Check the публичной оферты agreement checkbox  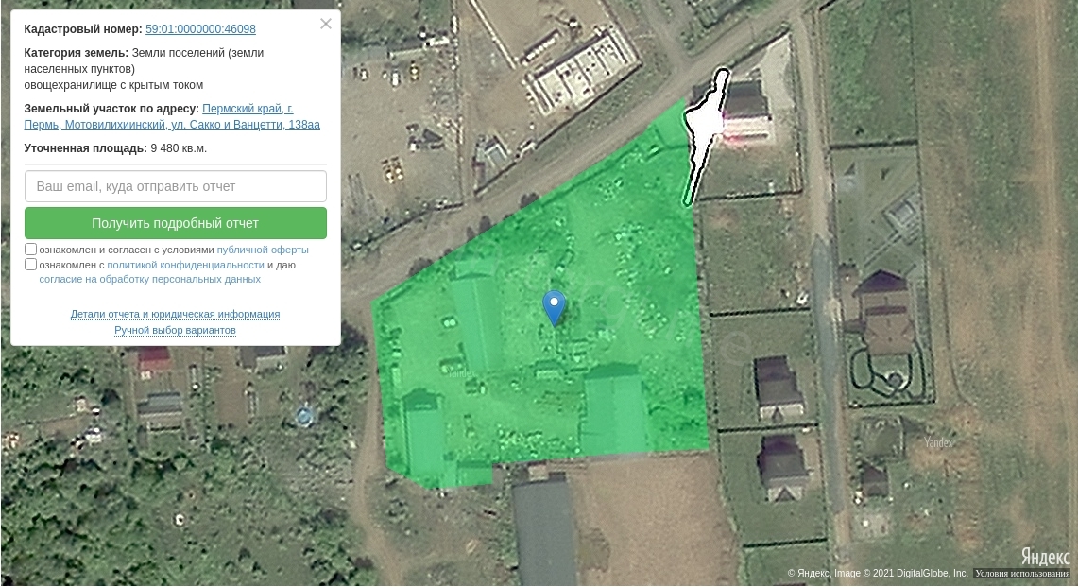pos(31,250)
